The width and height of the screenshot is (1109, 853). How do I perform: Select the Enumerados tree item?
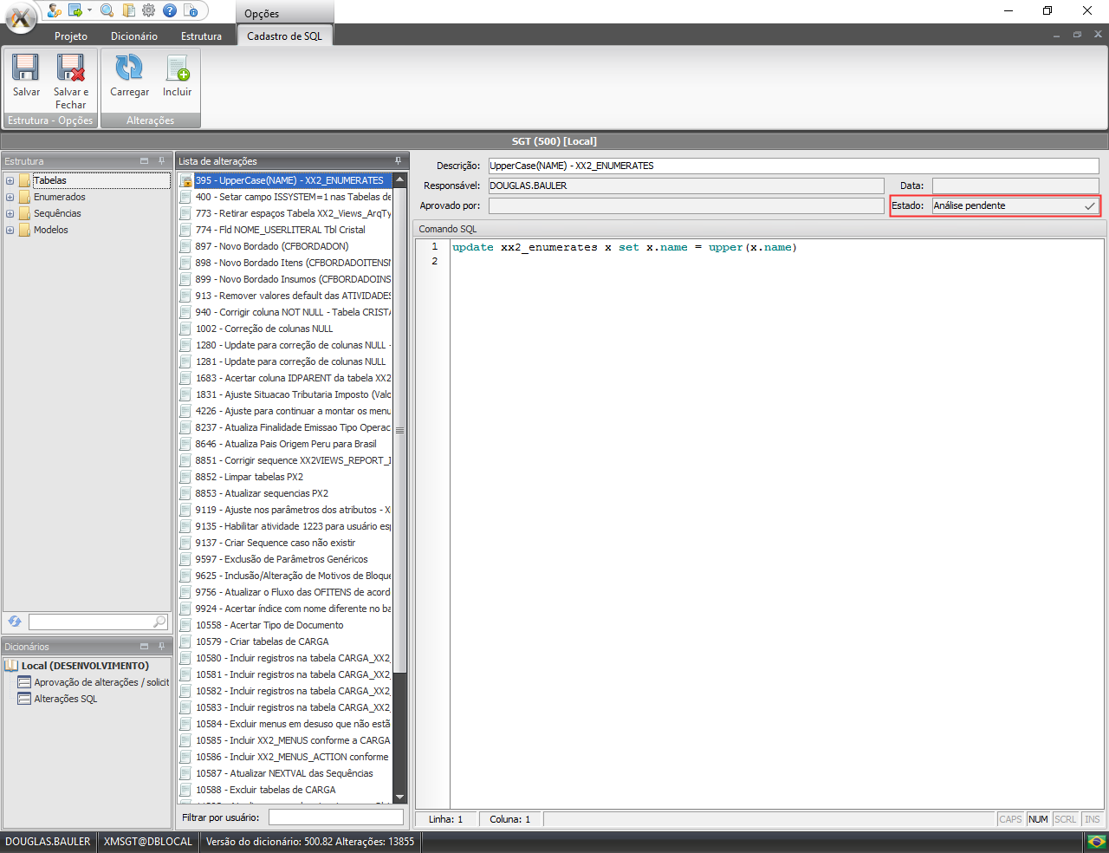[x=60, y=197]
